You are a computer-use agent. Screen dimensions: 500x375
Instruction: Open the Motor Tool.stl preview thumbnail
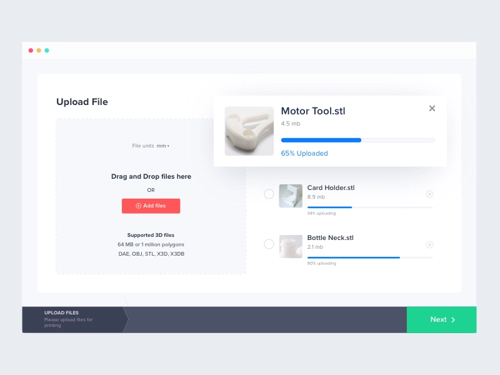(249, 130)
